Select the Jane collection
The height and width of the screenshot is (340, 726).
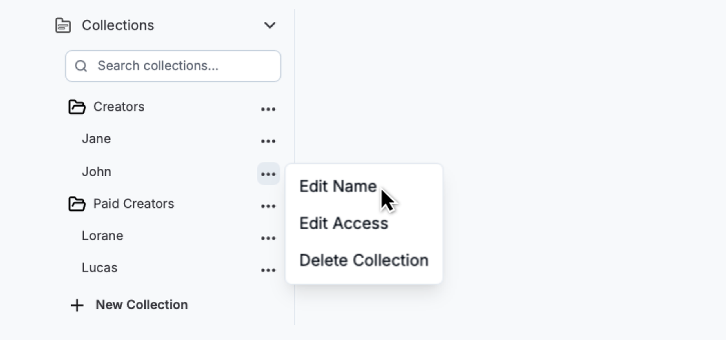point(96,139)
